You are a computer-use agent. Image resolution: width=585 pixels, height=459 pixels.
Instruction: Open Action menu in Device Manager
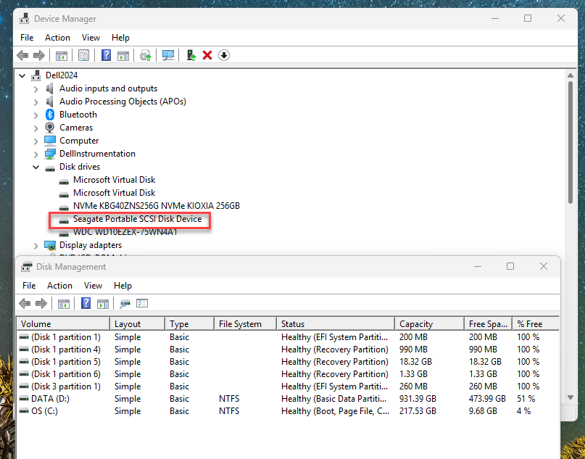tap(57, 38)
